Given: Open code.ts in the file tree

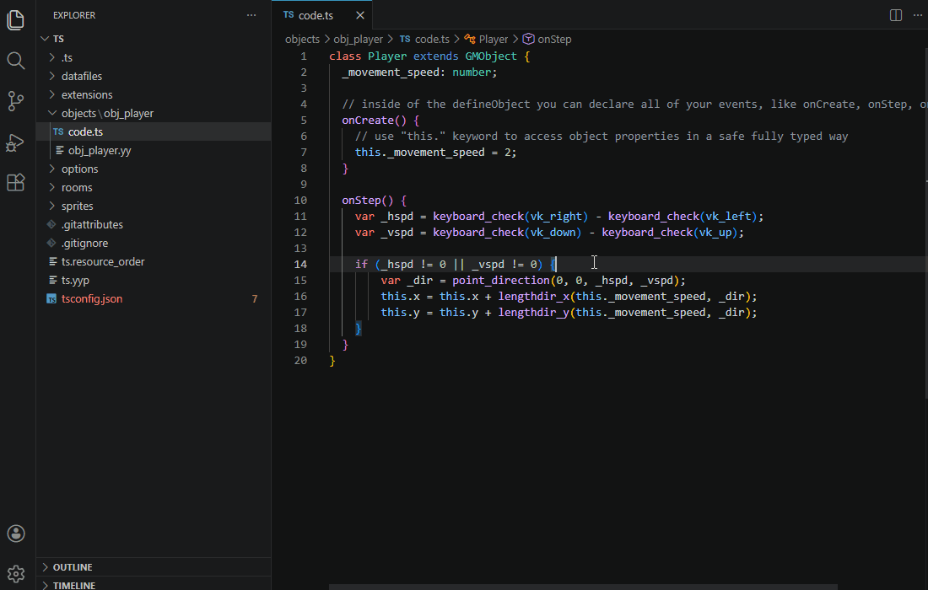Looking at the screenshot, I should click(154, 131).
